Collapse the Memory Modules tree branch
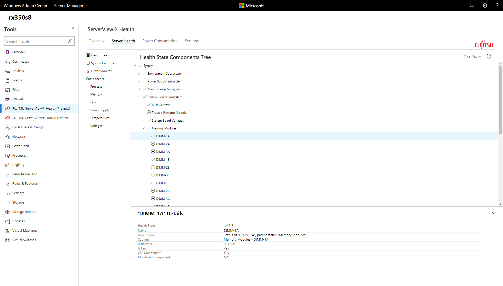This screenshot has height=286, width=503. (144, 128)
